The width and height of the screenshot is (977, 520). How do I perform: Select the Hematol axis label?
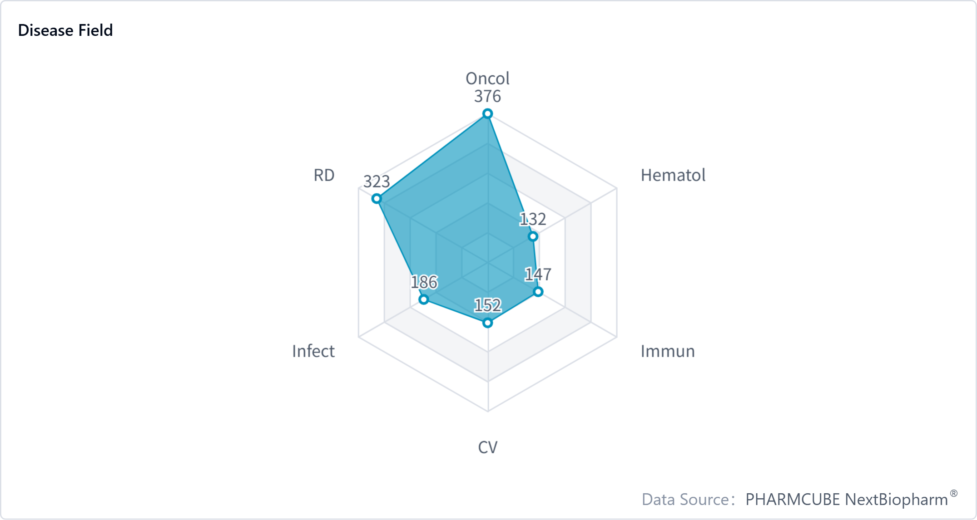673,175
